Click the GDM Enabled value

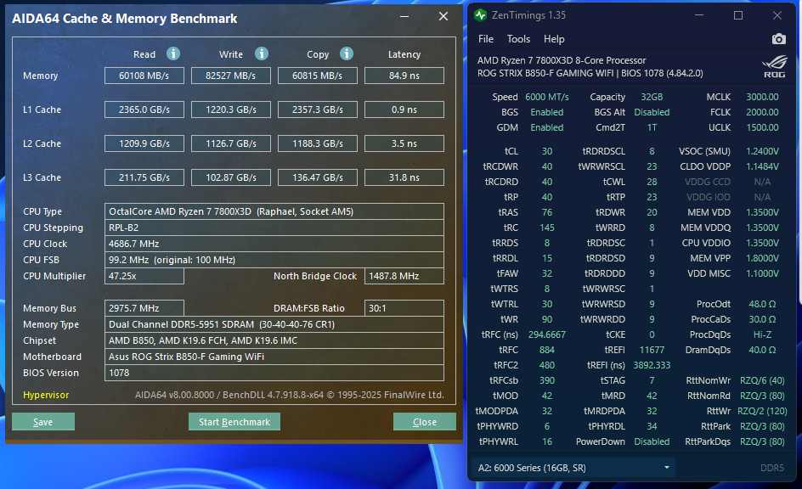547,127
